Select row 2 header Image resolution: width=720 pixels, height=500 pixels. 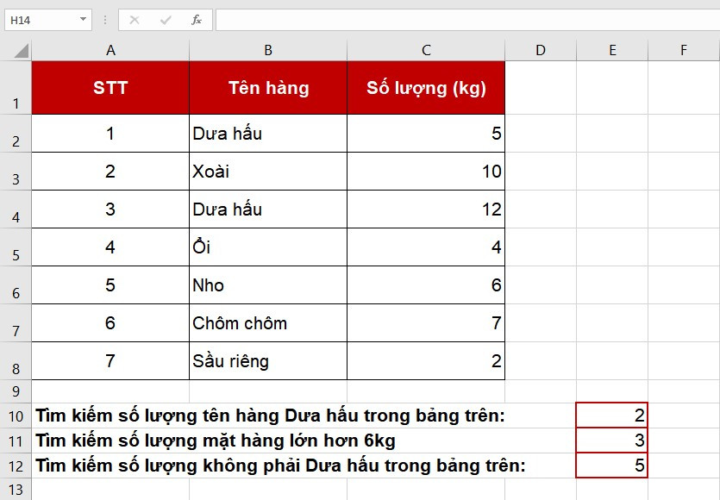[16, 133]
